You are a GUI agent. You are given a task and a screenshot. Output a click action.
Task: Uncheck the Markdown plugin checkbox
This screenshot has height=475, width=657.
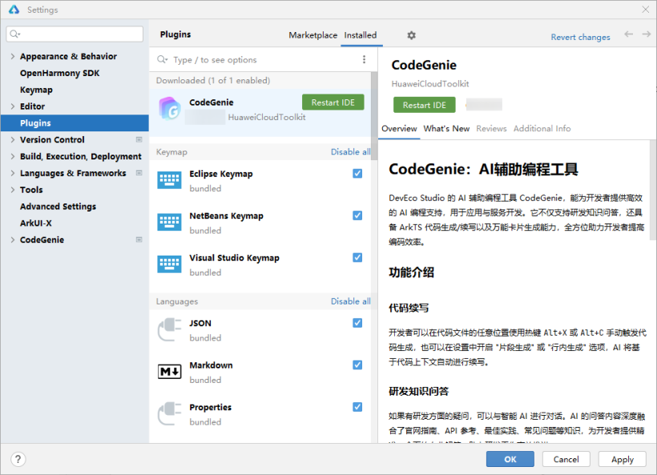(357, 364)
